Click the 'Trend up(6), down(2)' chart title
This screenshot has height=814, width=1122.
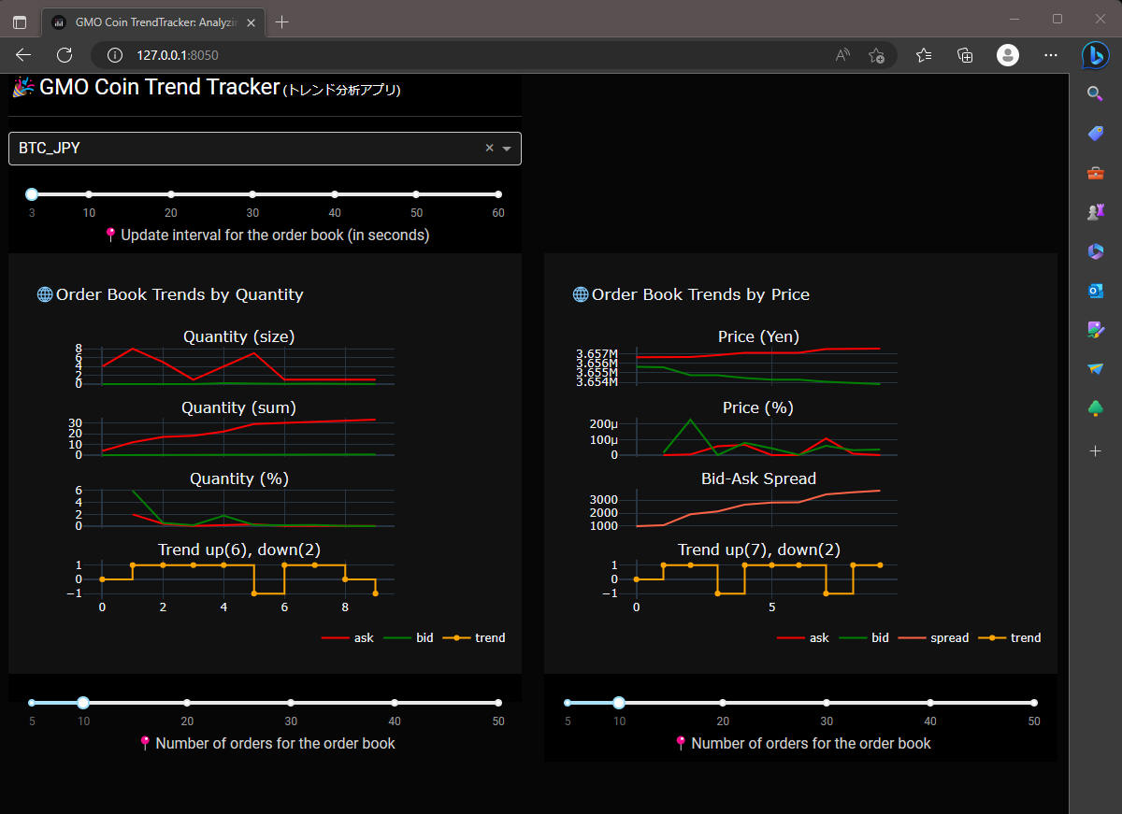(239, 550)
